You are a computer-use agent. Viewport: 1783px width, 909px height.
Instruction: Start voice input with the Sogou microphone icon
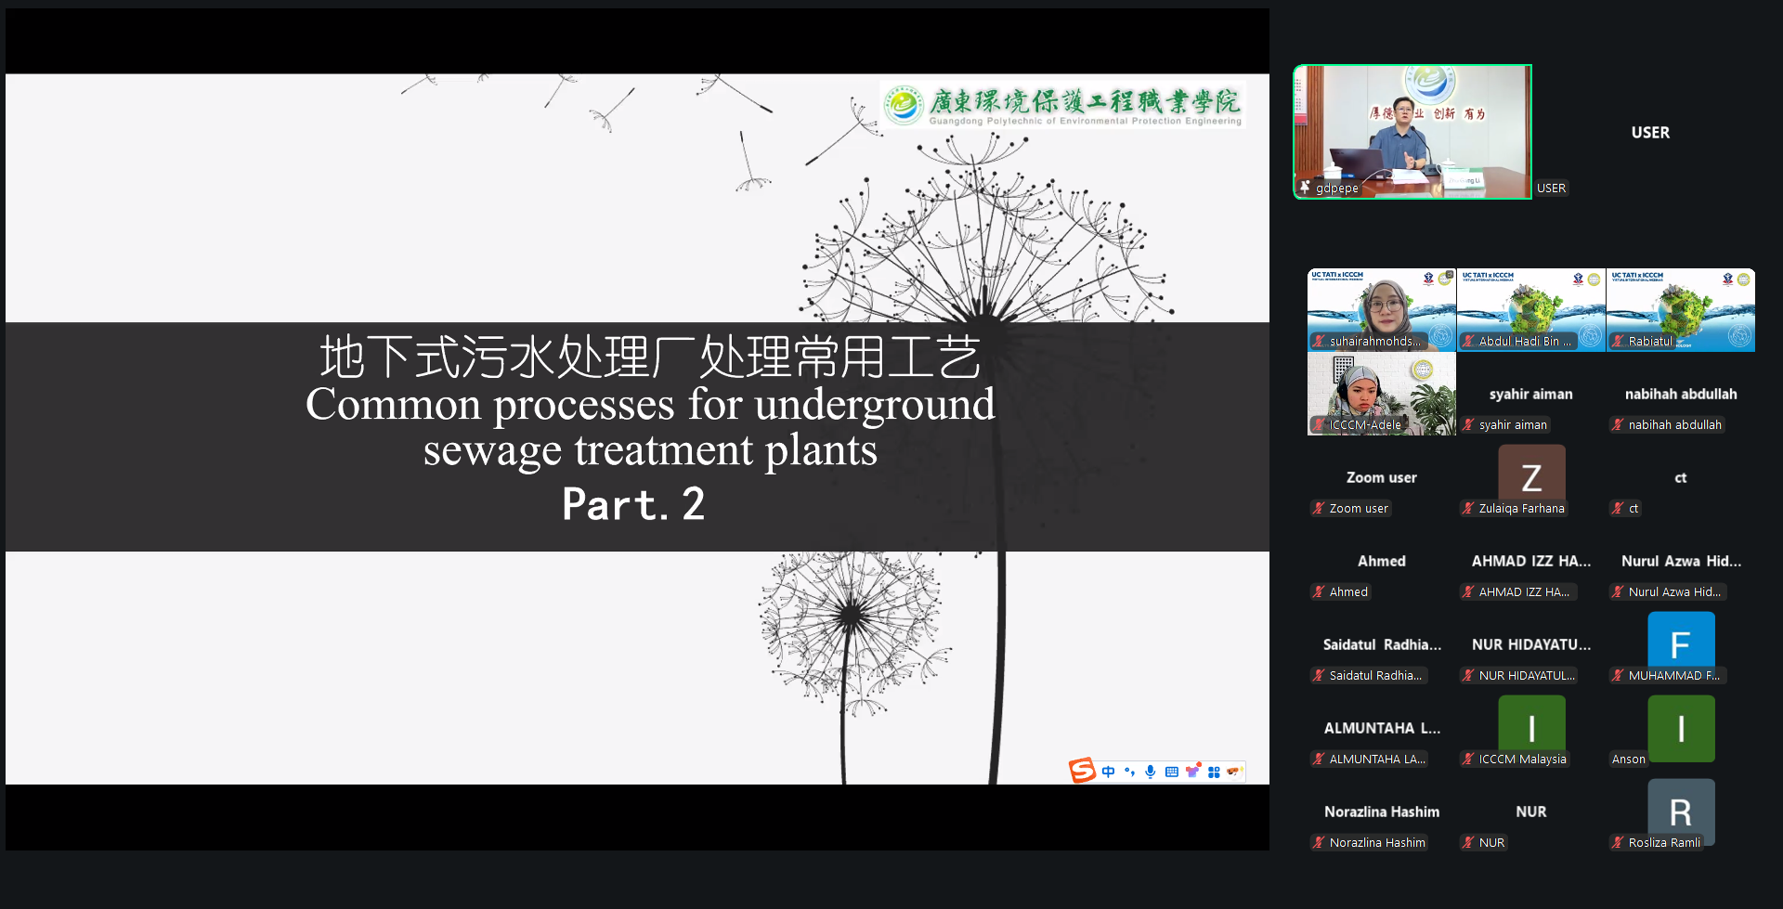coord(1151,772)
